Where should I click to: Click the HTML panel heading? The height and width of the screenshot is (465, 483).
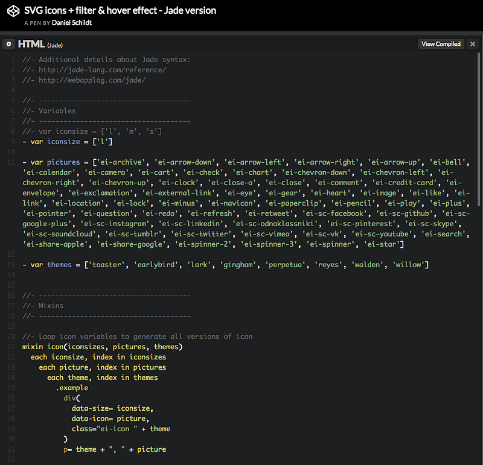click(31, 44)
